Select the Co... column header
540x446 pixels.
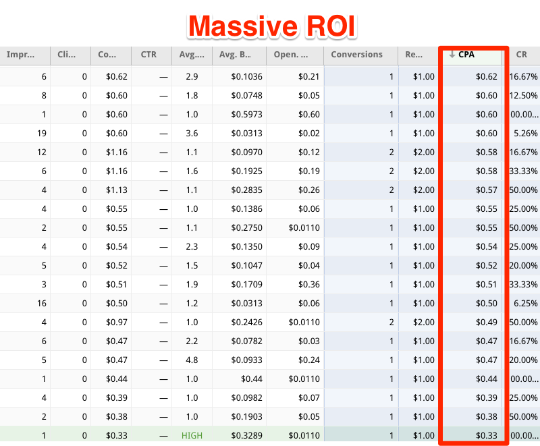[111, 55]
